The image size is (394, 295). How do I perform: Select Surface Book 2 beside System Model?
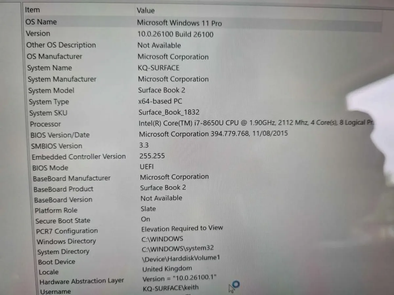[x=162, y=90]
